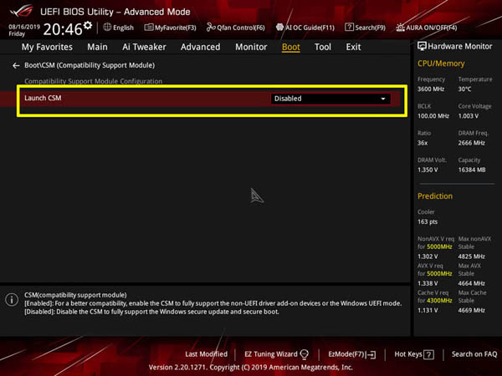Image resolution: width=502 pixels, height=376 pixels.
Task: Click the 2666 MHz DRAM frequency value
Action: click(471, 143)
